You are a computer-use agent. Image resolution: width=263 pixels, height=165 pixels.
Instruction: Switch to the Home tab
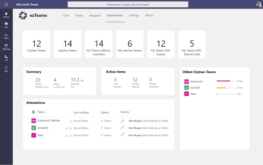point(79,15)
